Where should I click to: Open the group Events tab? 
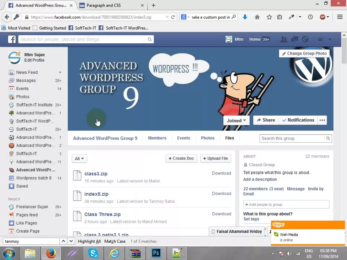point(184,138)
